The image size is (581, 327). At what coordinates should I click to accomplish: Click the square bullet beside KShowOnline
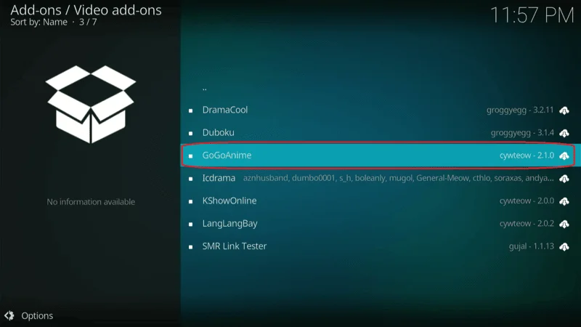[x=190, y=201]
